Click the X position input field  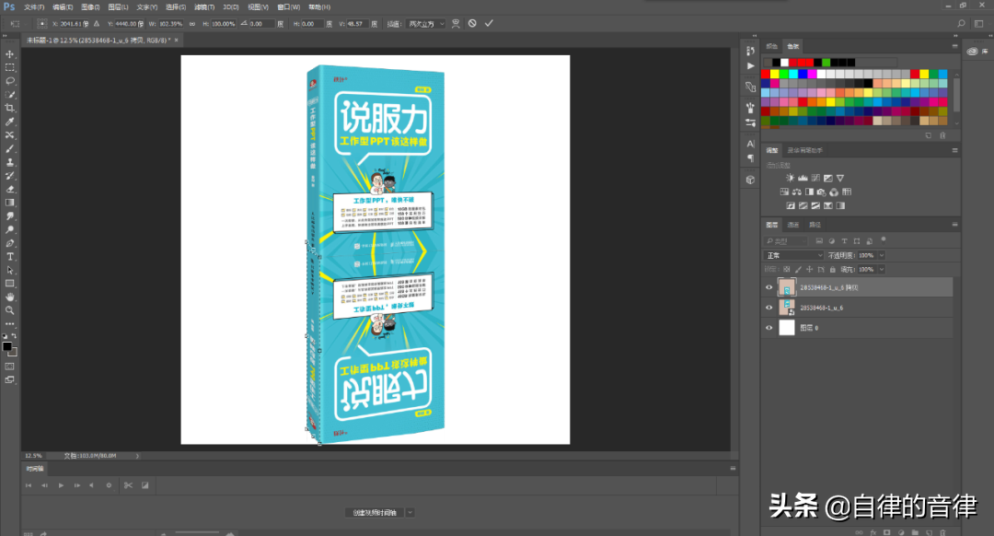(74, 23)
